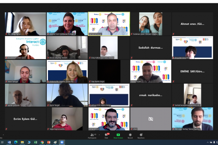This screenshot has height=145, width=218.
Task: Start recording with the Record button
Action: pyautogui.click(x=130, y=136)
